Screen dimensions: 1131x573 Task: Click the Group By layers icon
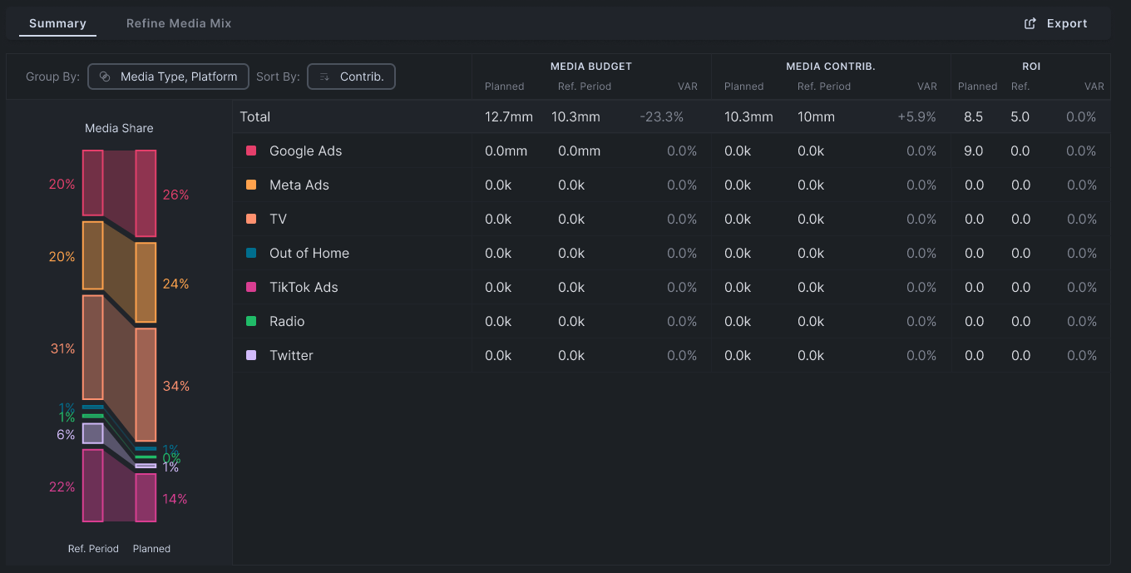105,77
